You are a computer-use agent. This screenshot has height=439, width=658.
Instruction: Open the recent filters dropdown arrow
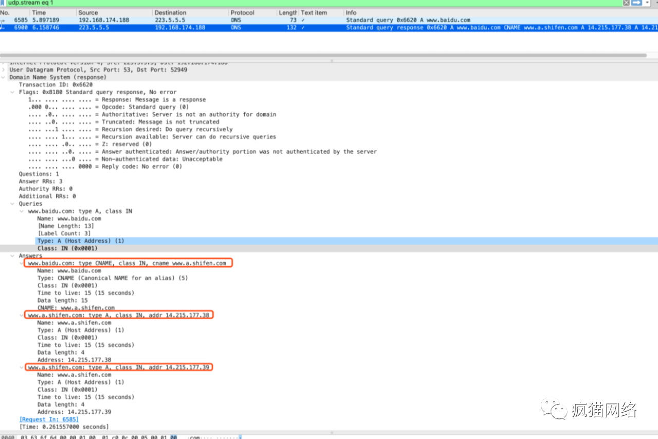click(646, 3)
